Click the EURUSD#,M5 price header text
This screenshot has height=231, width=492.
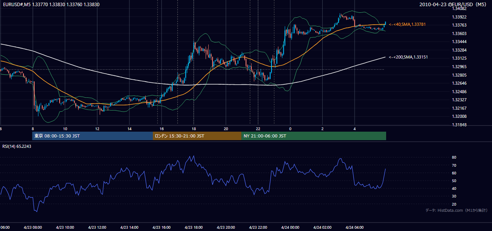[x=51, y=4]
